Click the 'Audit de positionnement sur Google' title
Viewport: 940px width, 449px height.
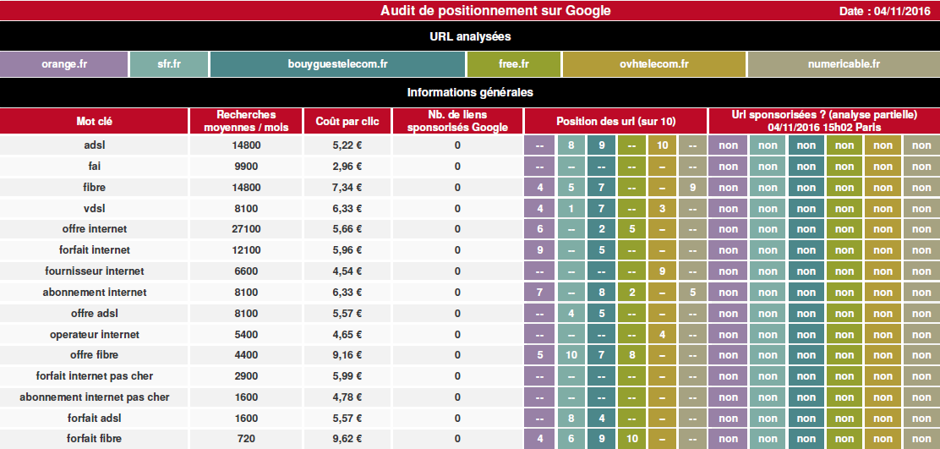[495, 11]
